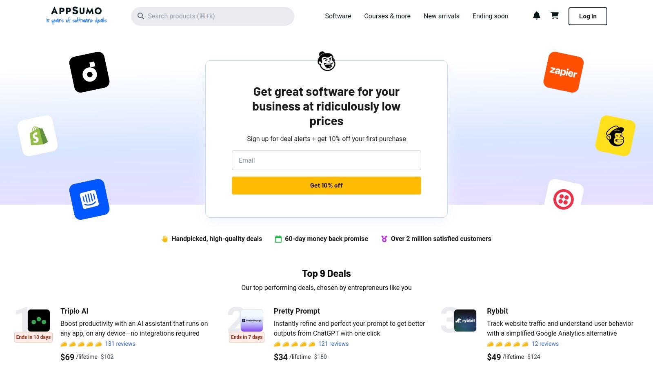The image size is (653, 367).
Task: Open Pretty Prompt's 121 reviews link
Action: point(333,344)
